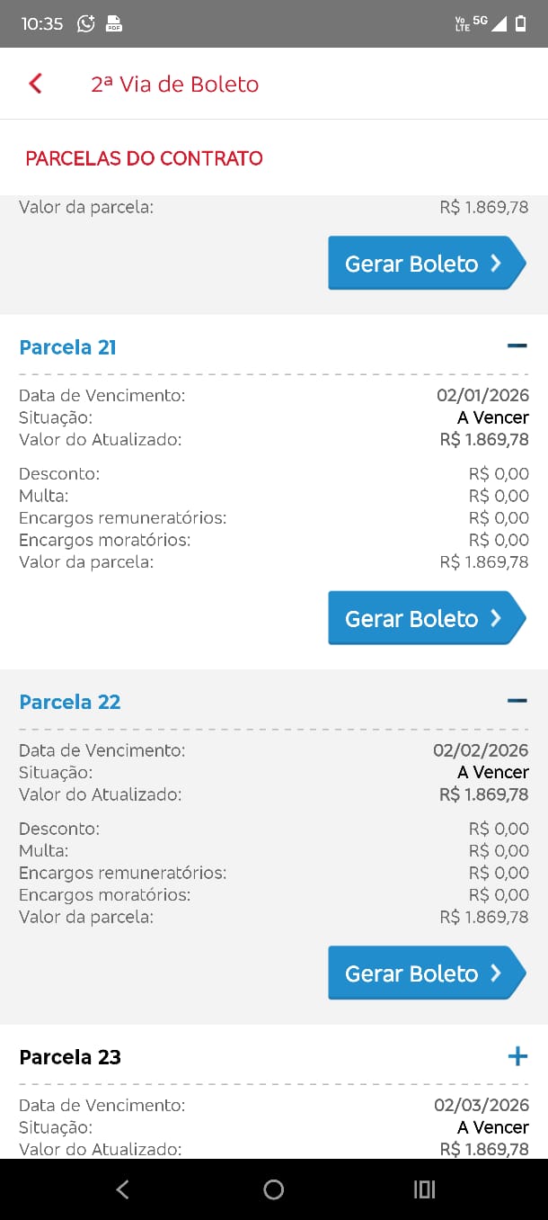Tap the Parcela 22 heading

(x=70, y=702)
